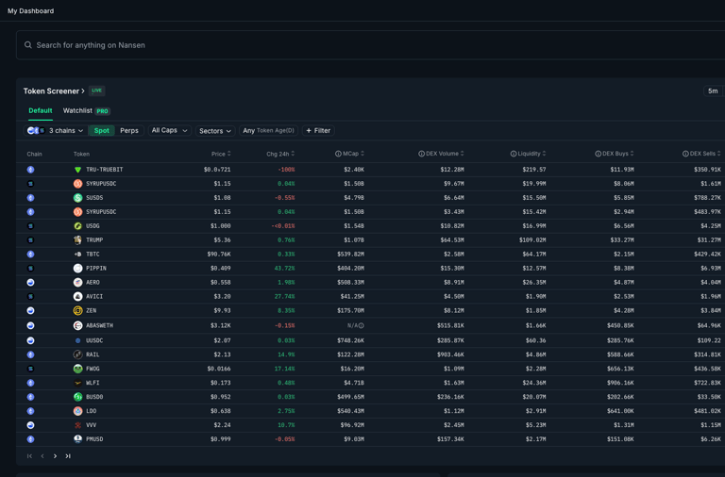Switch to Perps market toggle

129,131
